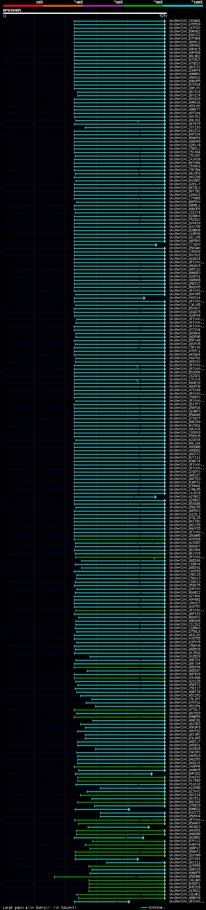The width and height of the screenshot is (206, 910).
Task: Open hit UniRef100_Q3HRY4
Action: (x=185, y=71)
